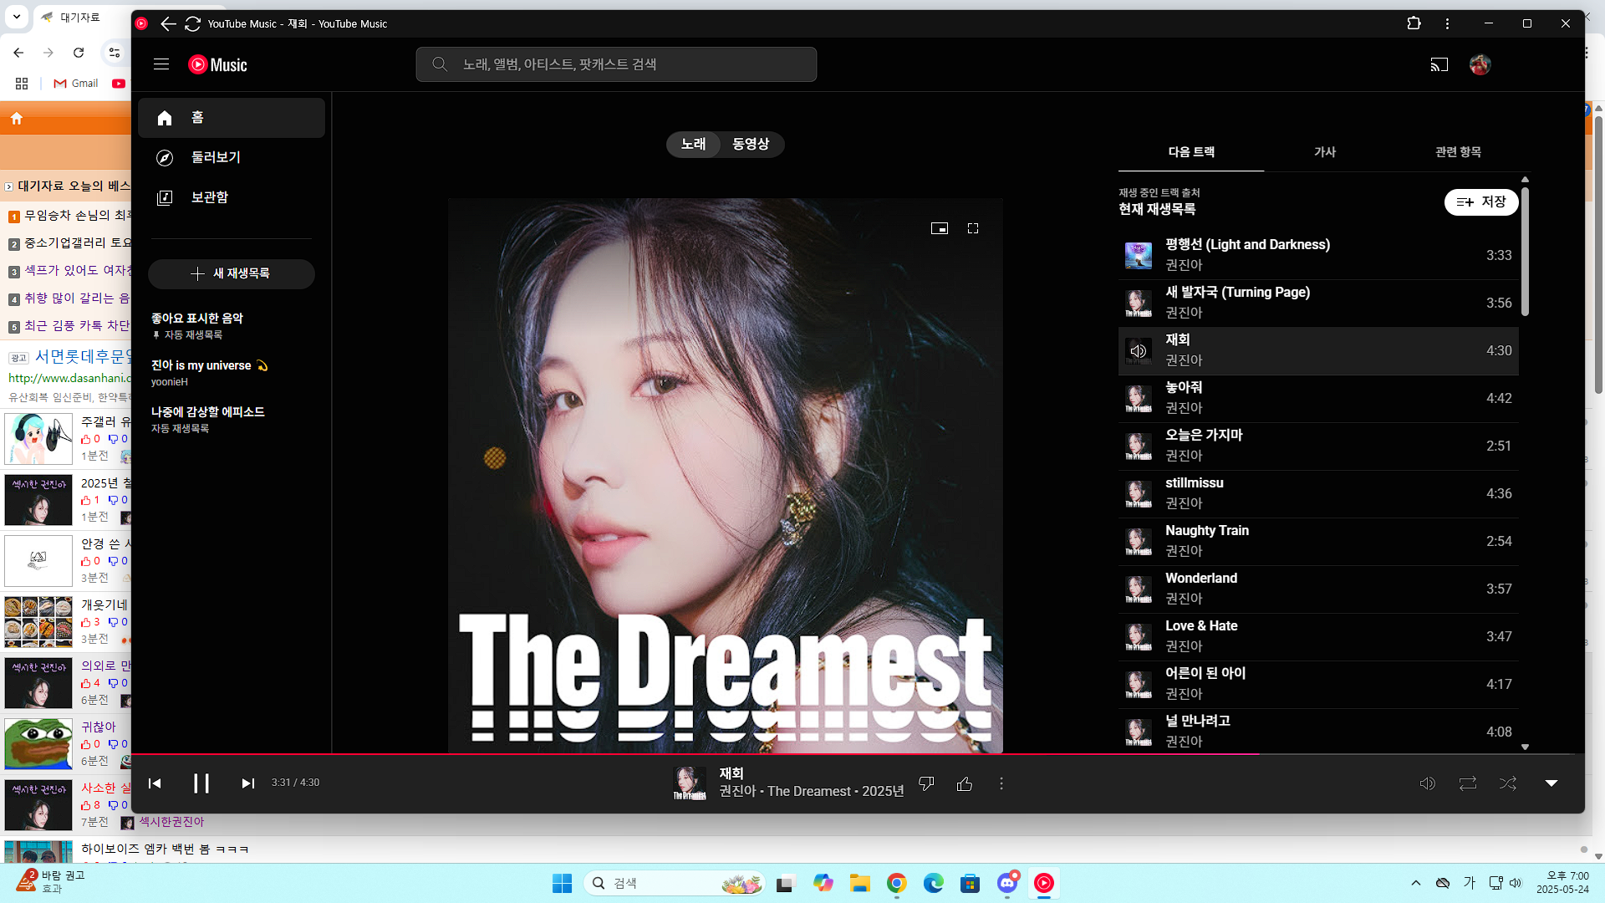Open 둘러보기 in sidebar
This screenshot has width=1605, height=903.
[232, 157]
